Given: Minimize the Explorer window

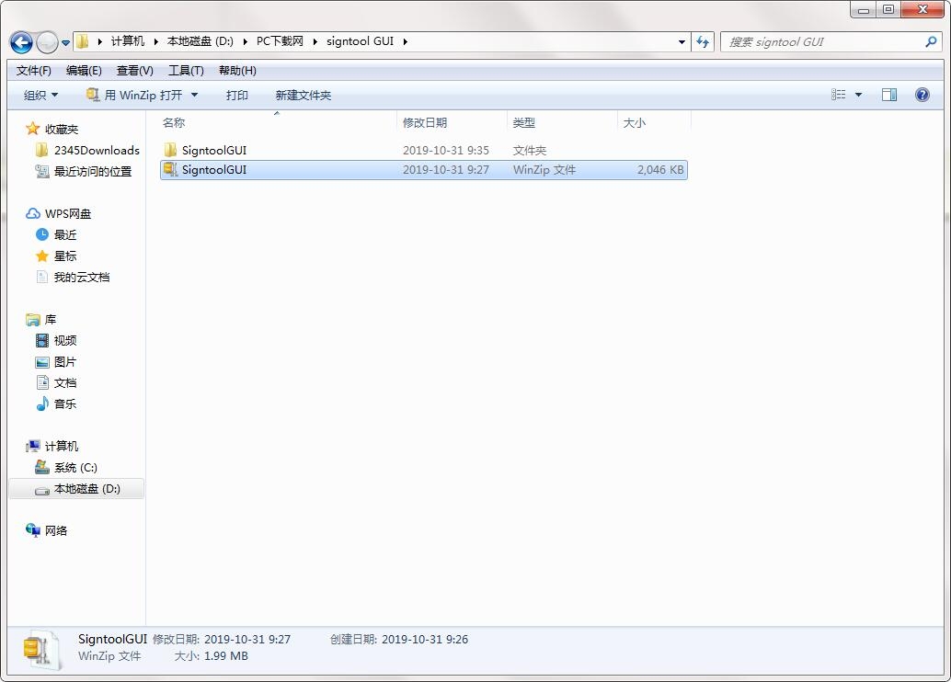Looking at the screenshot, I should point(864,9).
